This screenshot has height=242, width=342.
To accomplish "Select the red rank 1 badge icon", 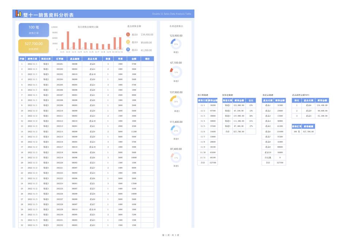I will 128,34.
